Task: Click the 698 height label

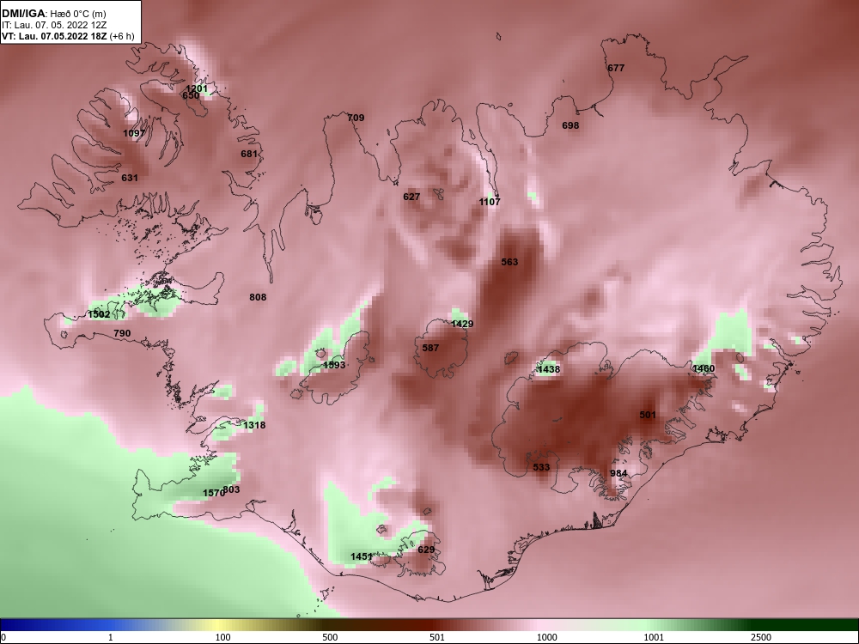Action: tap(570, 125)
